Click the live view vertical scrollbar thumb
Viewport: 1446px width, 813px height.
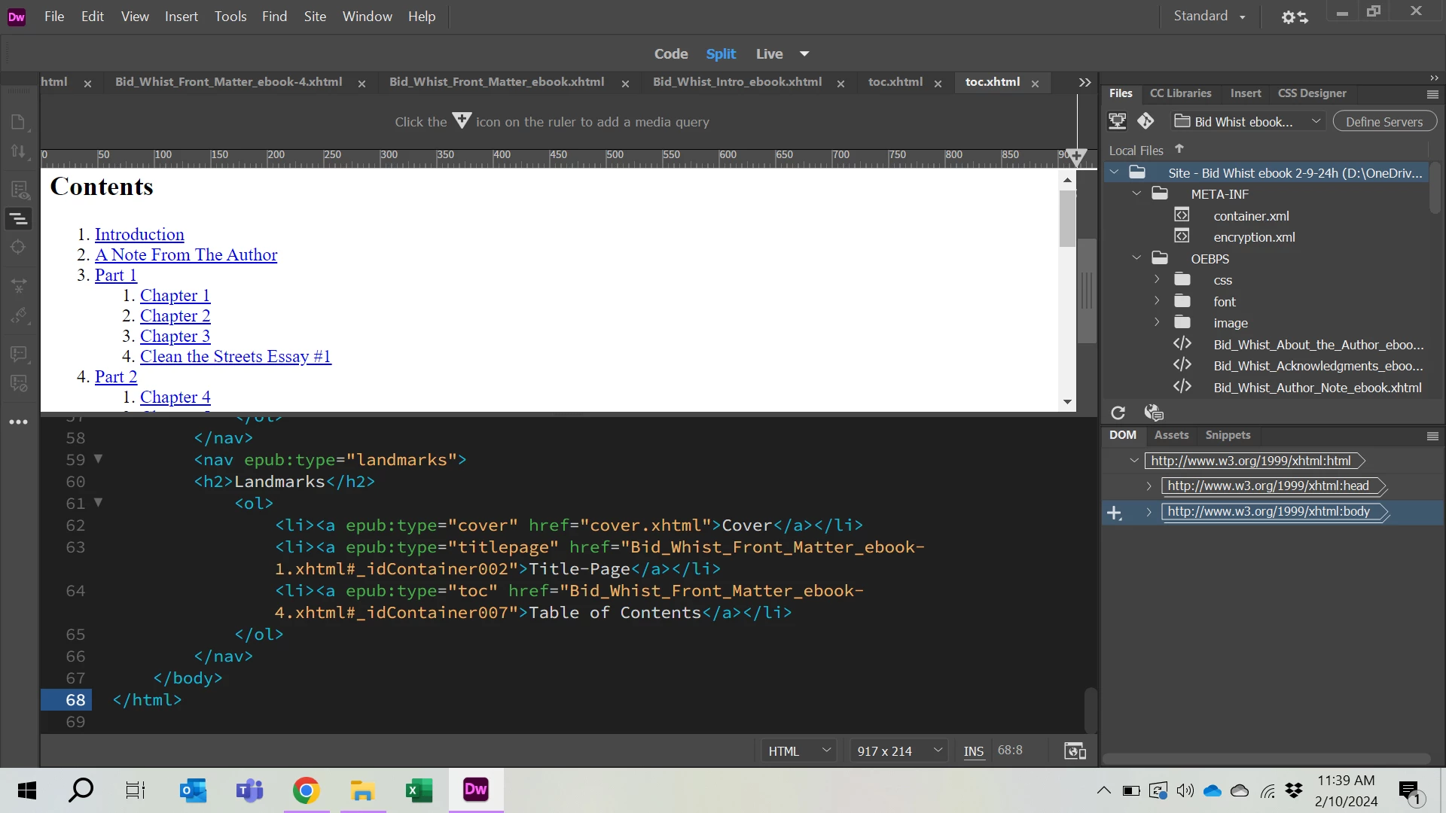[x=1066, y=218]
